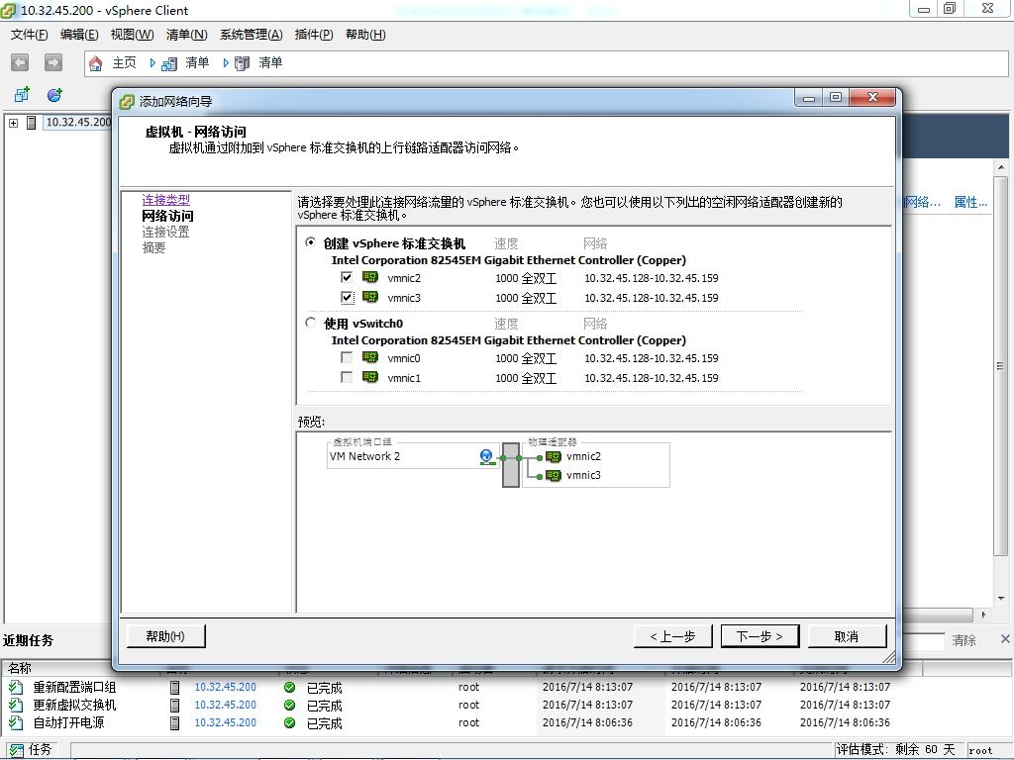Uncheck the vmnic3 adapter checkbox
This screenshot has width=1014, height=760.
(x=347, y=297)
